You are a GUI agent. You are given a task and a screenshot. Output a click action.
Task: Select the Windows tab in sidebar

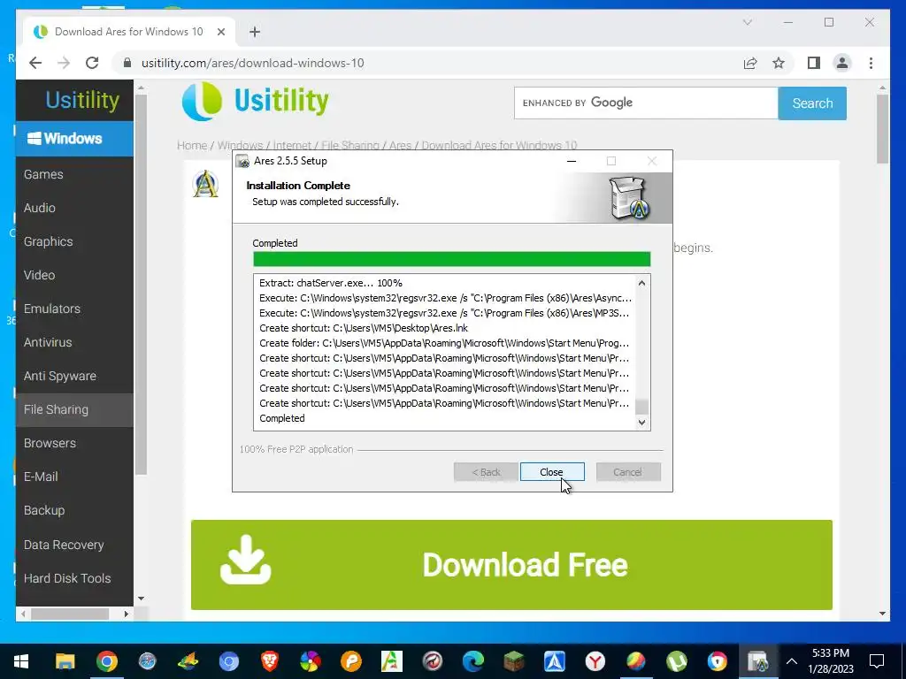pos(74,139)
